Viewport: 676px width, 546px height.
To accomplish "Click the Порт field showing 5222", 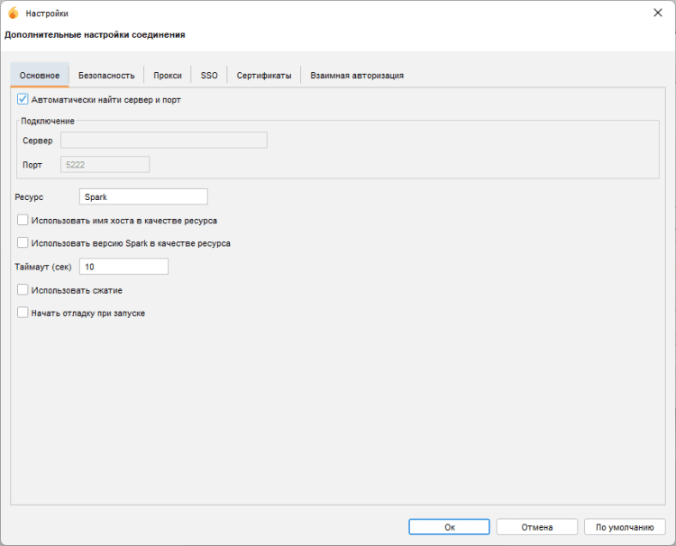I will coord(105,165).
